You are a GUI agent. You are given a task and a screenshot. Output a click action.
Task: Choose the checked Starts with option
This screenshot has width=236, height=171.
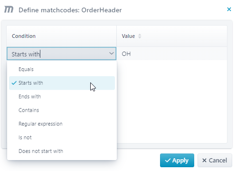(x=62, y=83)
